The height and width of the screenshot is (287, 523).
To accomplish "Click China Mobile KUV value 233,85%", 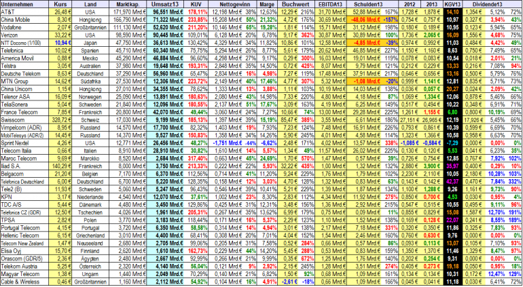I will pyautogui.click(x=196, y=20).
